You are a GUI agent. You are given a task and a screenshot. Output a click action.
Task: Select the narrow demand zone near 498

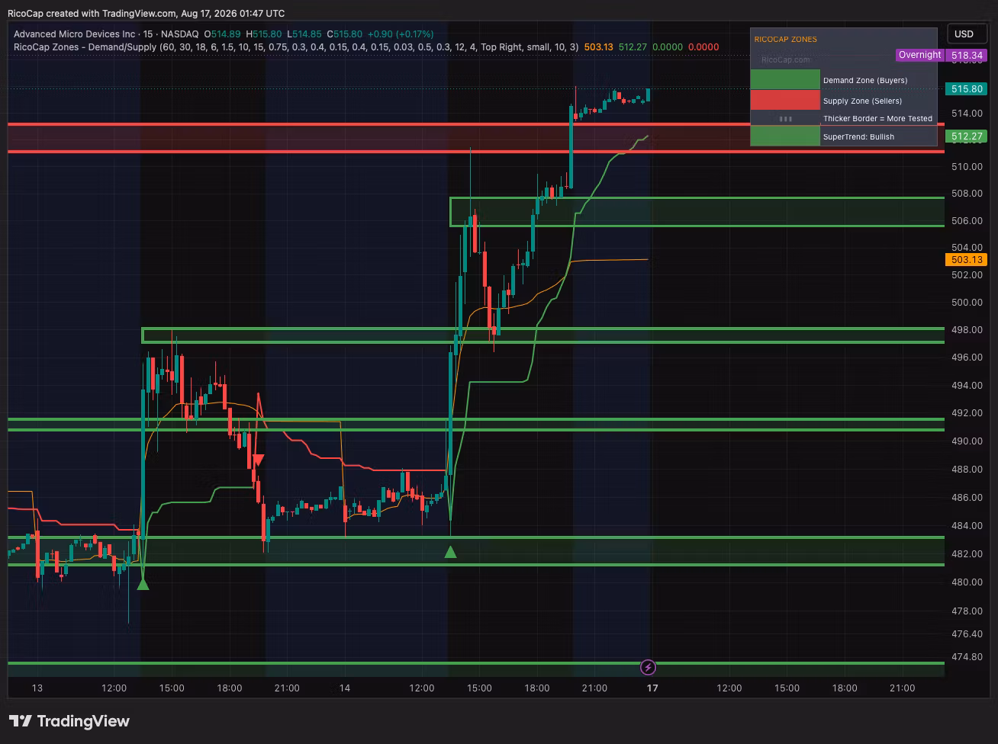tap(543, 335)
